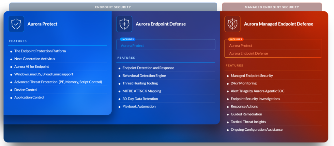Click the Aurora Protect shield checkmark icon

click(x=16, y=24)
